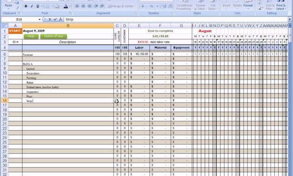Image resolution: width=293 pixels, height=176 pixels.
Task: Open the Name Box dropdown arrow
Action: click(40, 19)
